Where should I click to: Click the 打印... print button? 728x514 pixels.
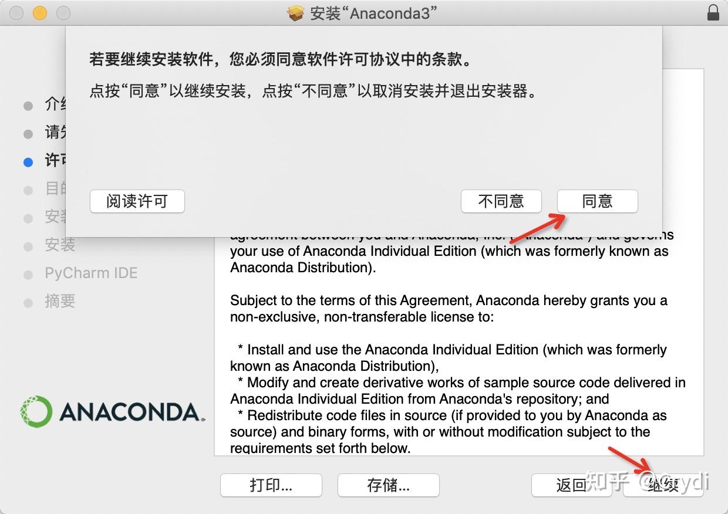271,485
